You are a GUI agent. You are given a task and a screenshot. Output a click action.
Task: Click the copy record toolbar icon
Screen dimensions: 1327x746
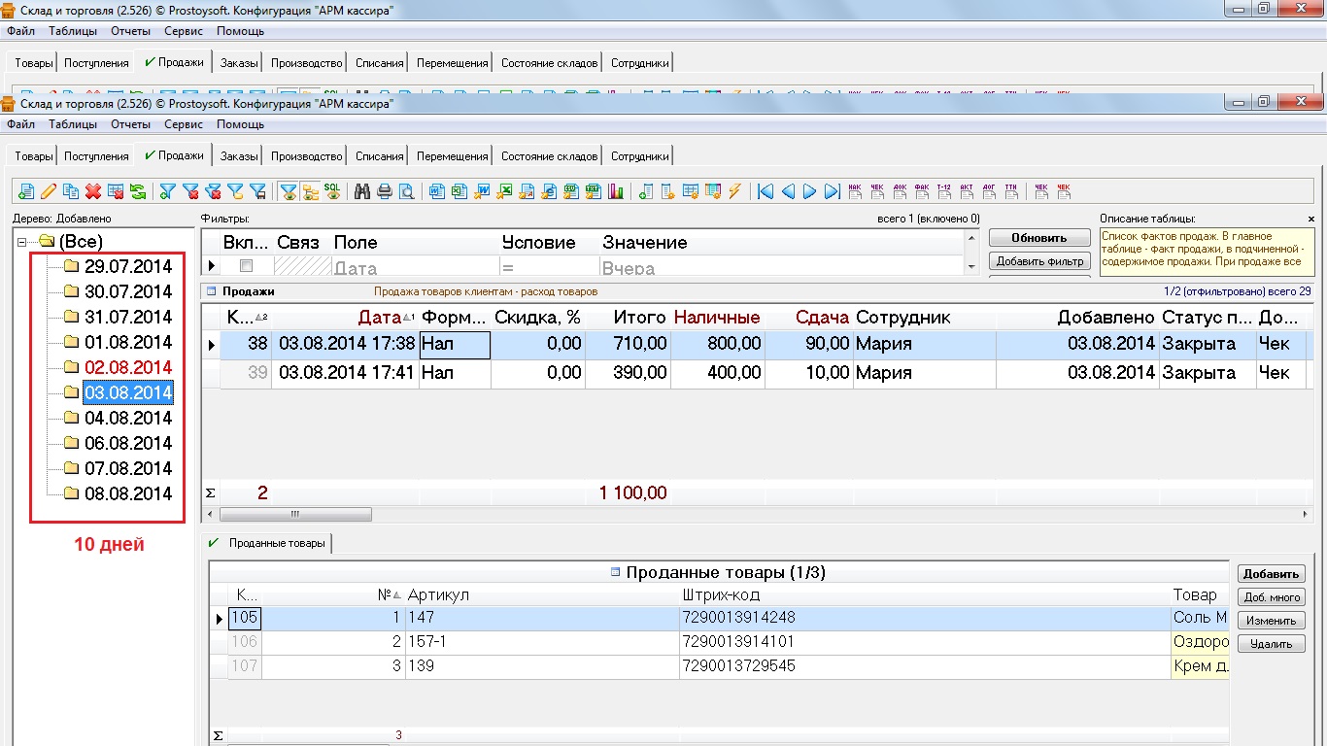coord(71,191)
